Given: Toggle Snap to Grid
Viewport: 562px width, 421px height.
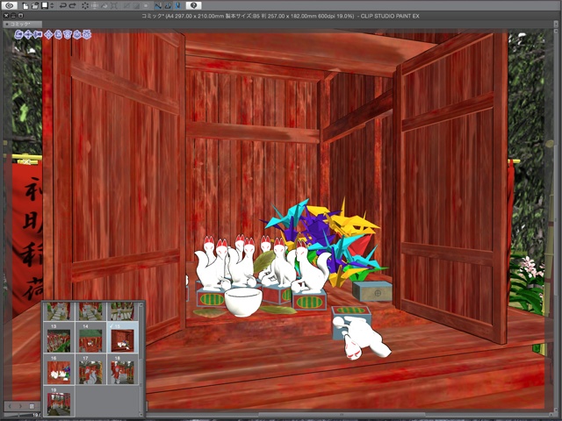Looking at the screenshot, I should coord(178,5).
